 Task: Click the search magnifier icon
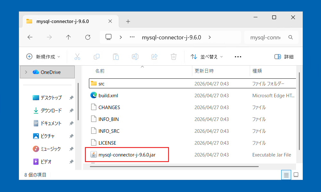[x=291, y=37]
